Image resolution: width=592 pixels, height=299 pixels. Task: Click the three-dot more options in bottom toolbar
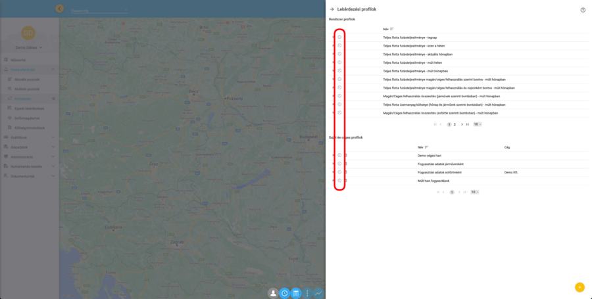coord(307,293)
